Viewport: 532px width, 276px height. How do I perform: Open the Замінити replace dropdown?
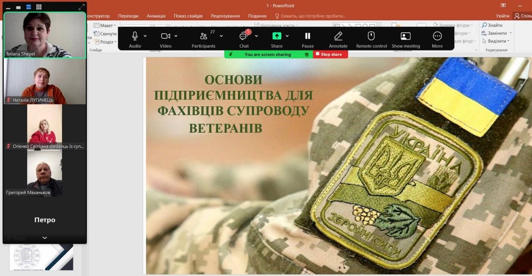tap(497, 33)
